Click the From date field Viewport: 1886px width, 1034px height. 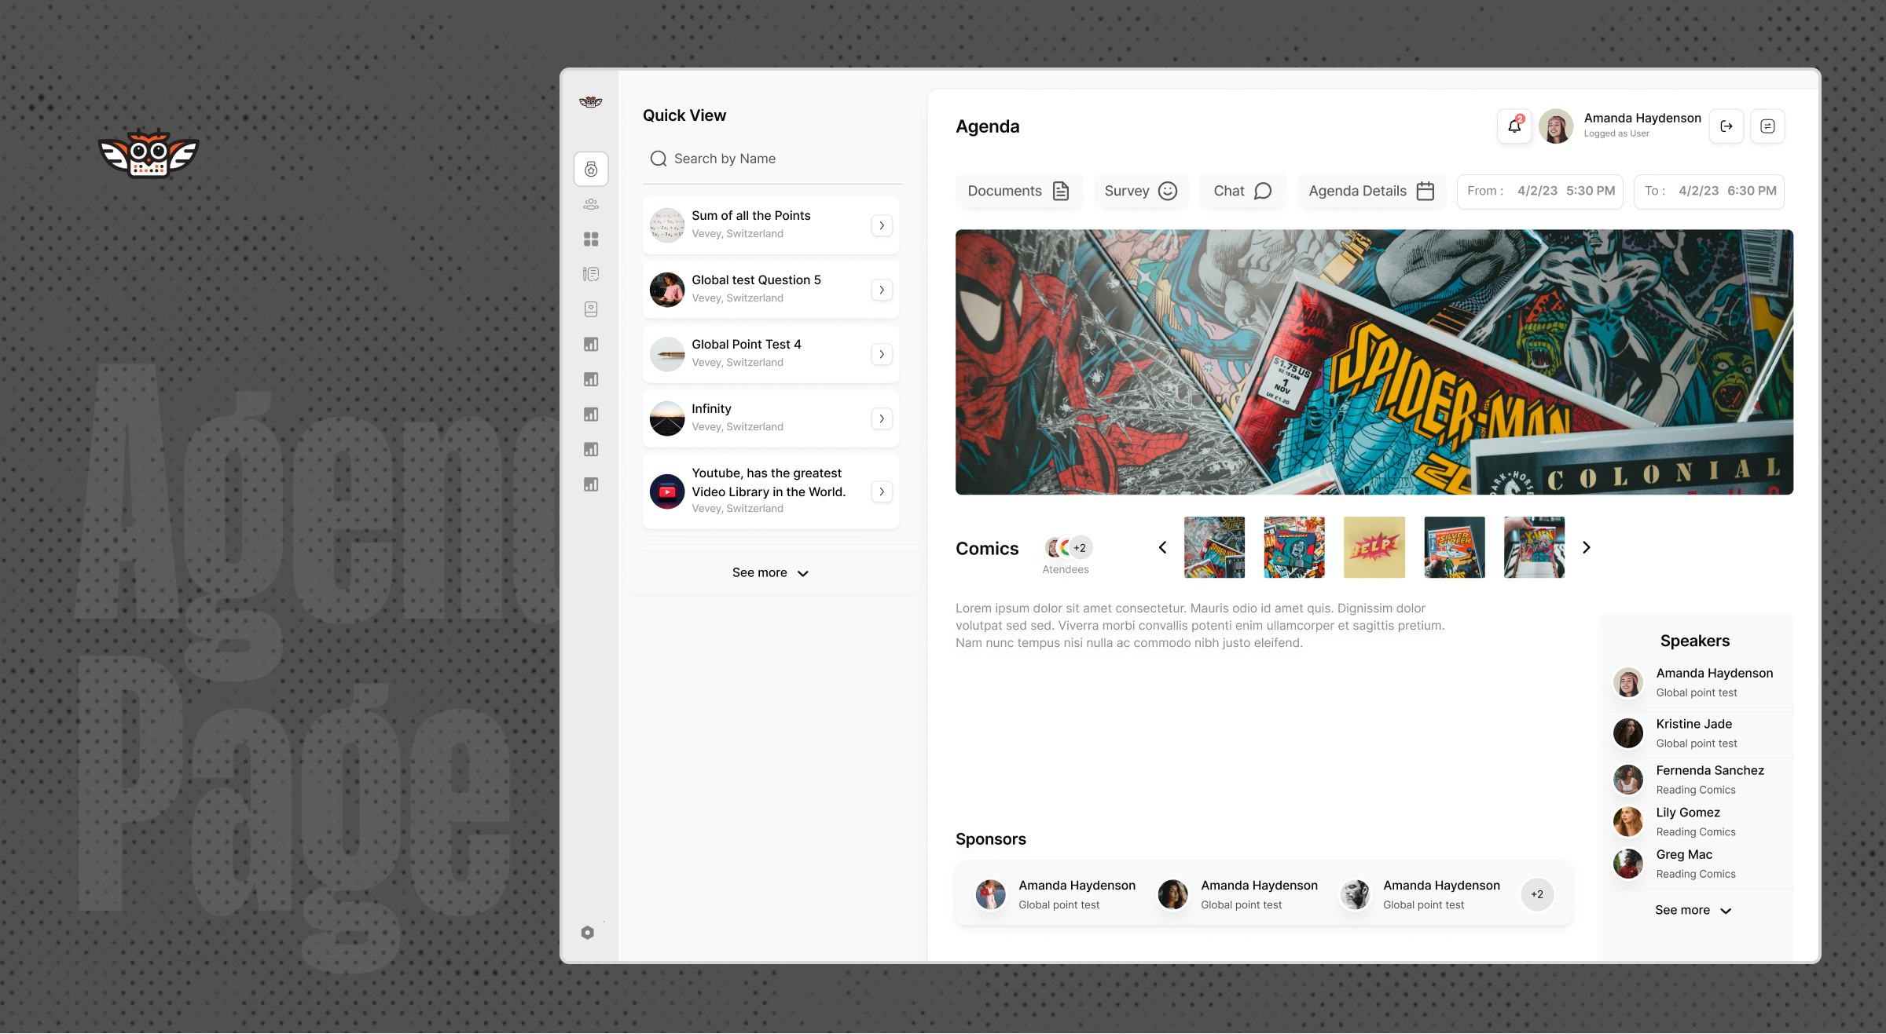1540,191
